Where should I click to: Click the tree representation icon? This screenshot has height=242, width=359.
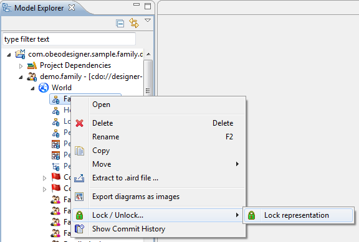point(55,167)
